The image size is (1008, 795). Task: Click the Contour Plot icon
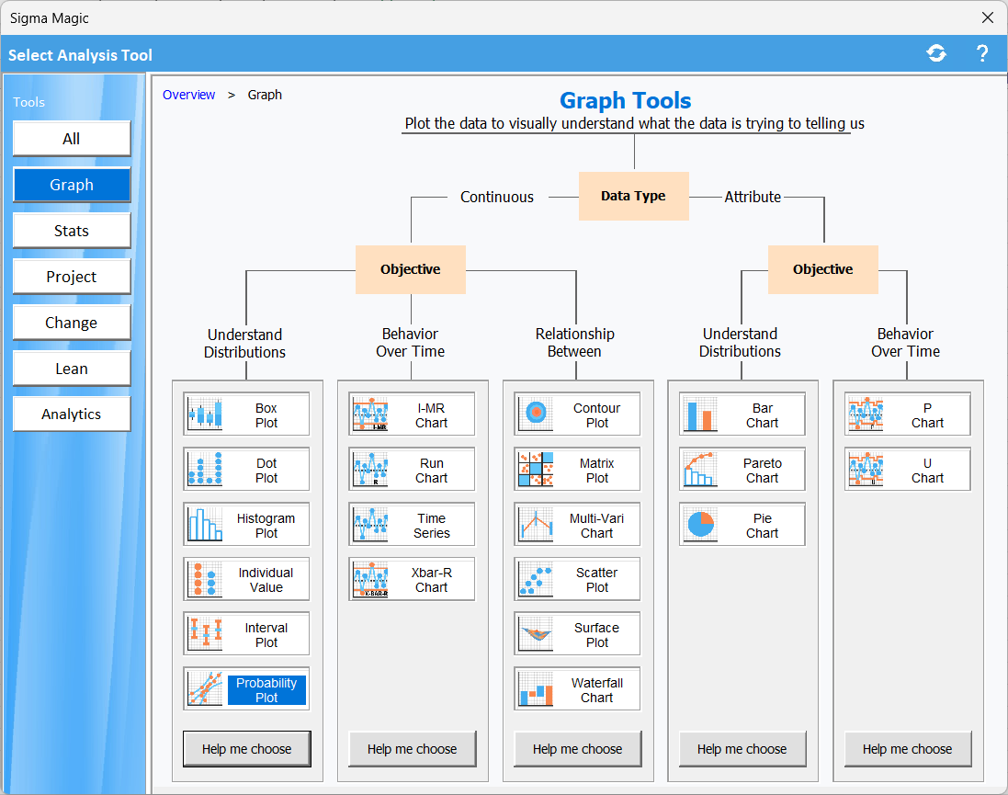click(536, 415)
